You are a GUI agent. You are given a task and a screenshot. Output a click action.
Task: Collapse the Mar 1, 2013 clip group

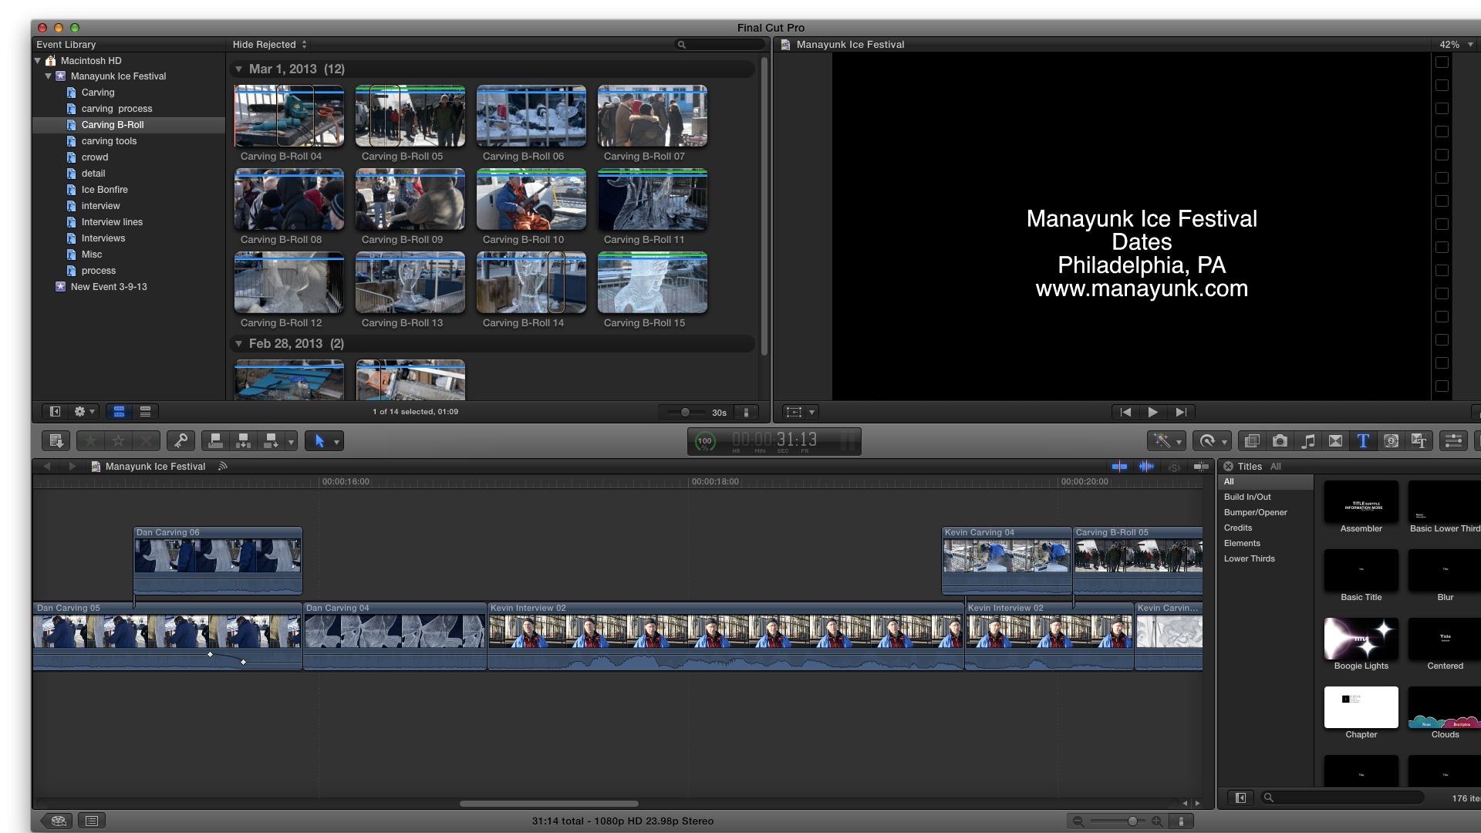(x=239, y=69)
